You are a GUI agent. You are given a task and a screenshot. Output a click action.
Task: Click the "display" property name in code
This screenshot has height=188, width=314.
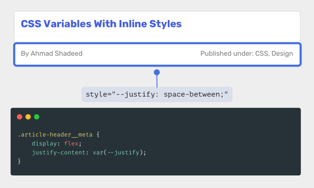pyautogui.click(x=44, y=143)
